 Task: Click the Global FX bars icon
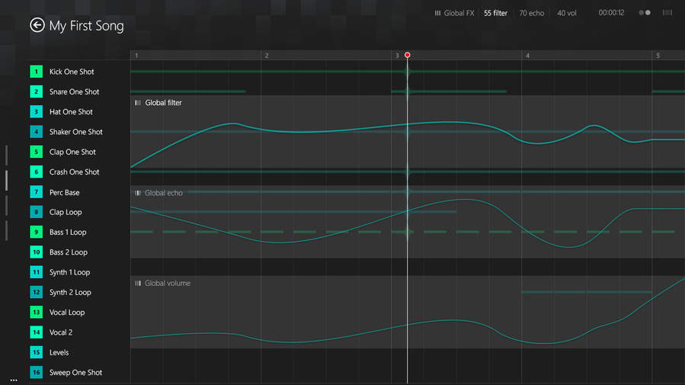437,13
